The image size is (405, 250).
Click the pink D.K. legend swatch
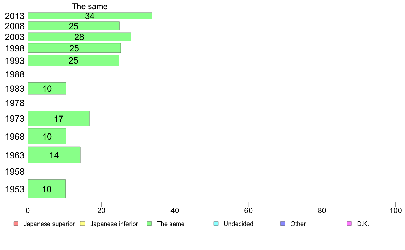pyautogui.click(x=349, y=224)
